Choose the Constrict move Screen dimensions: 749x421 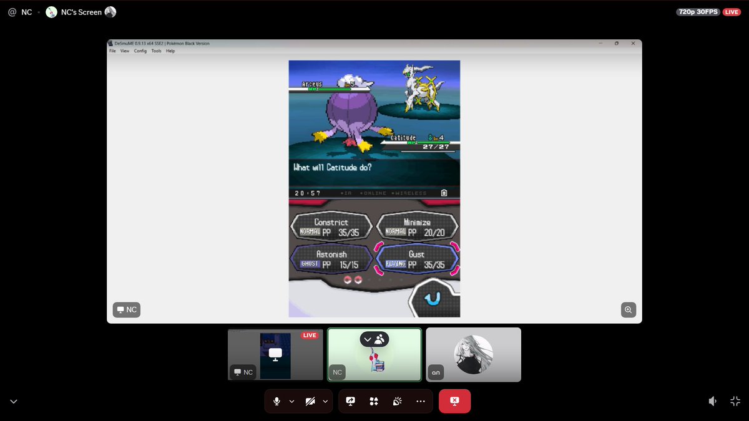[x=331, y=226]
